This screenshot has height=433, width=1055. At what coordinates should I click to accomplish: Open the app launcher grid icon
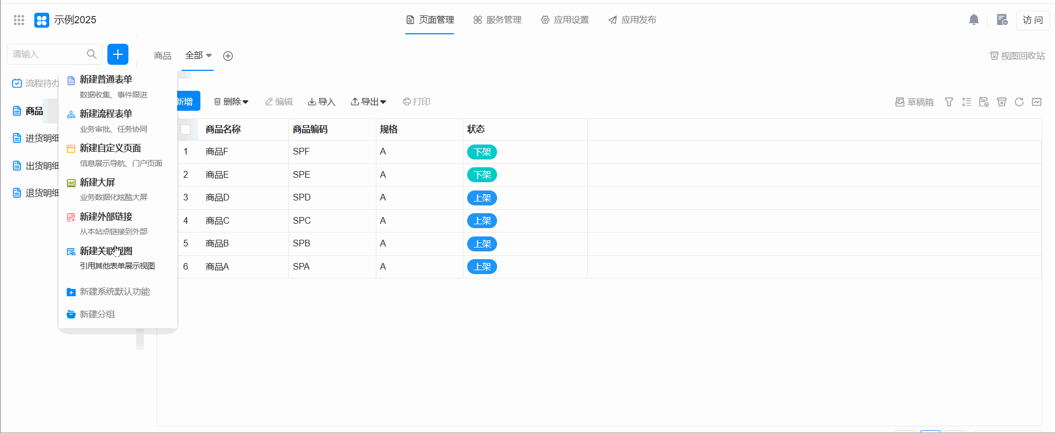click(x=19, y=20)
